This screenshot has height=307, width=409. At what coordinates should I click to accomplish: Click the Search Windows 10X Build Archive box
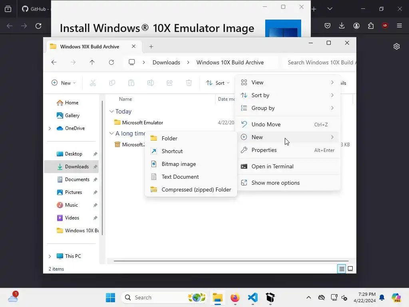(320, 62)
